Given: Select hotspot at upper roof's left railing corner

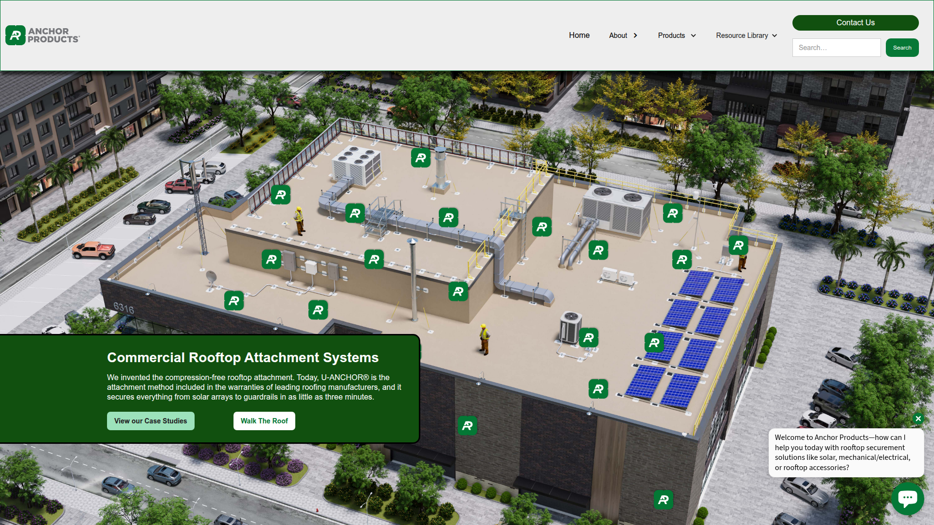Looking at the screenshot, I should coord(281,195).
